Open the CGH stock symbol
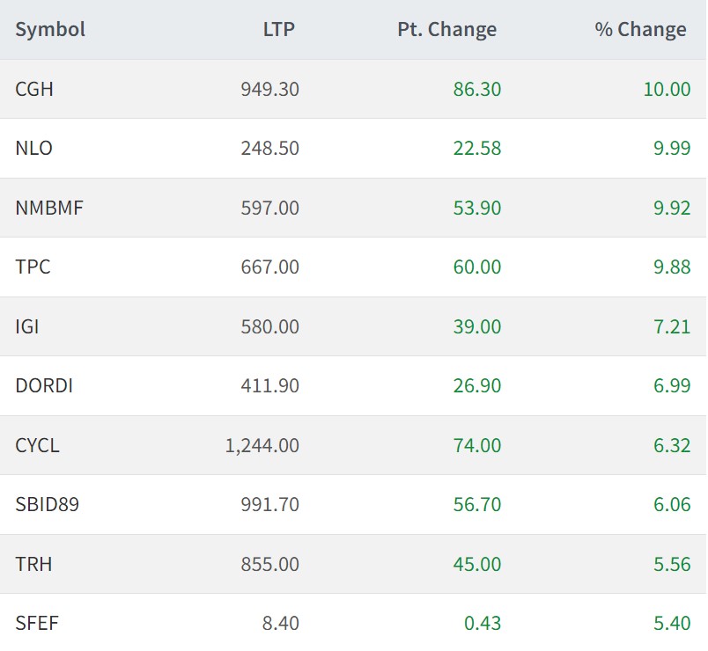The height and width of the screenshot is (651, 708). click(x=34, y=89)
